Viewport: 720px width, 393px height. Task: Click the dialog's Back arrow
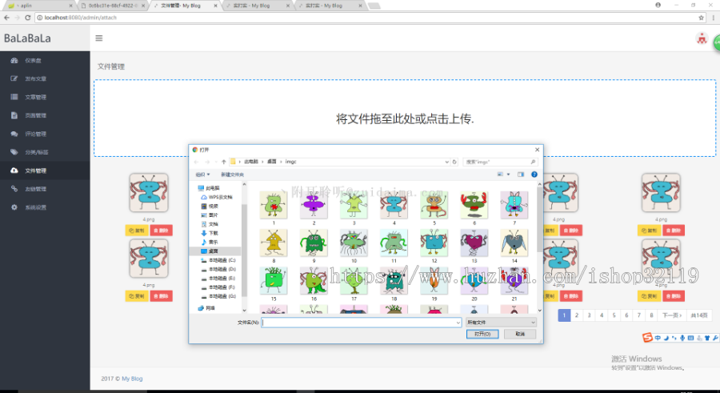coord(197,162)
